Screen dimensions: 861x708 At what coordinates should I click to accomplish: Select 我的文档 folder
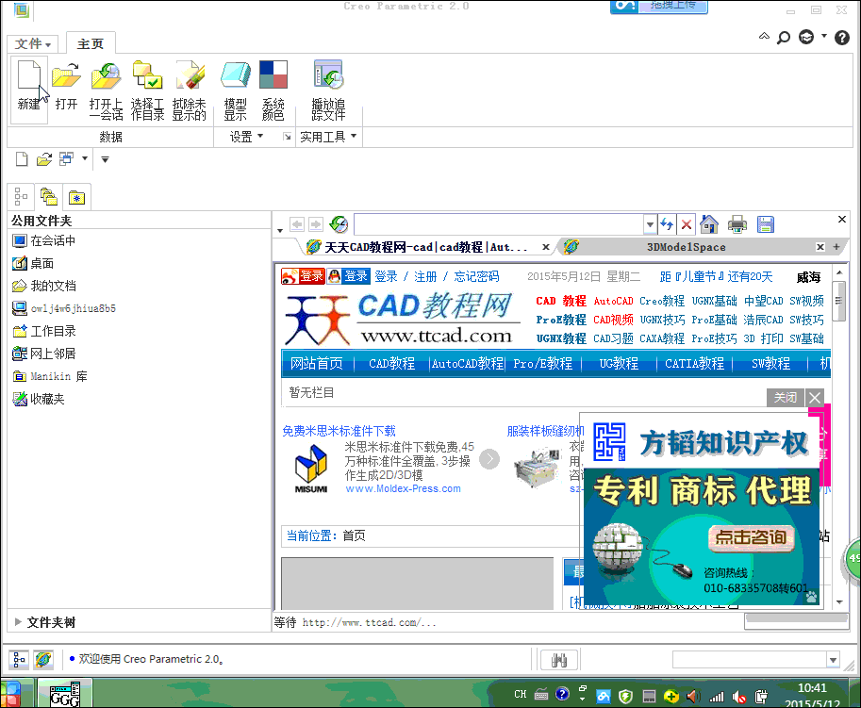tap(44, 286)
